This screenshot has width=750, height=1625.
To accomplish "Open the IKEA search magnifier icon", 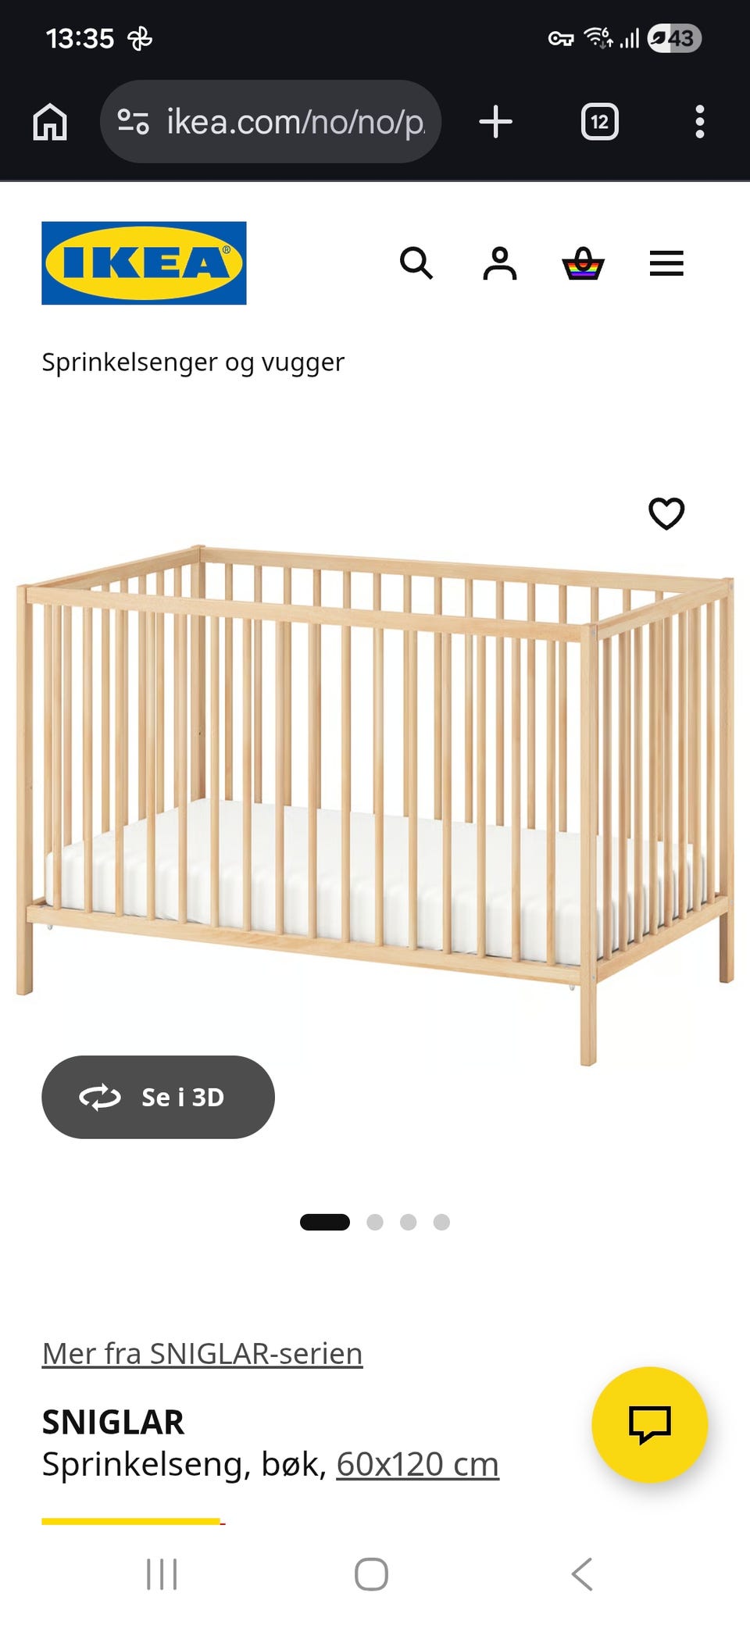I will [416, 263].
